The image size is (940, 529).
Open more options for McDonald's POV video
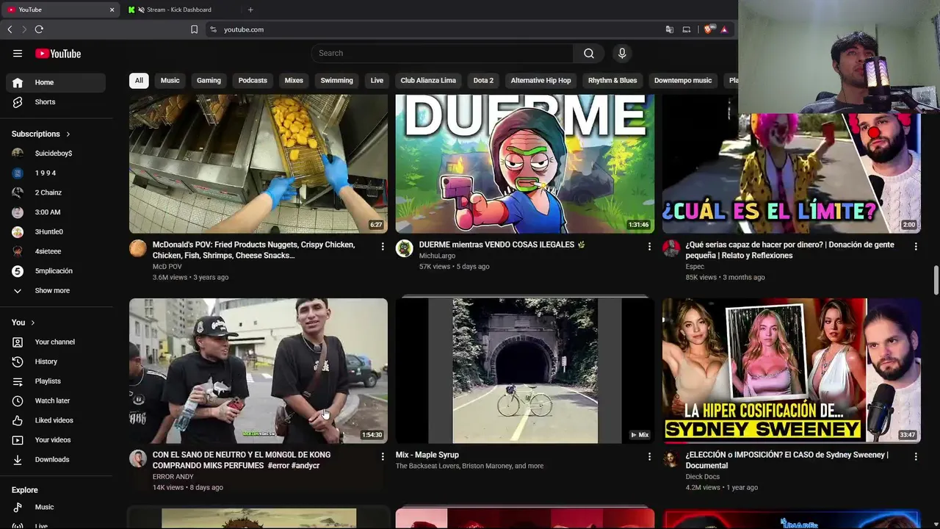383,247
